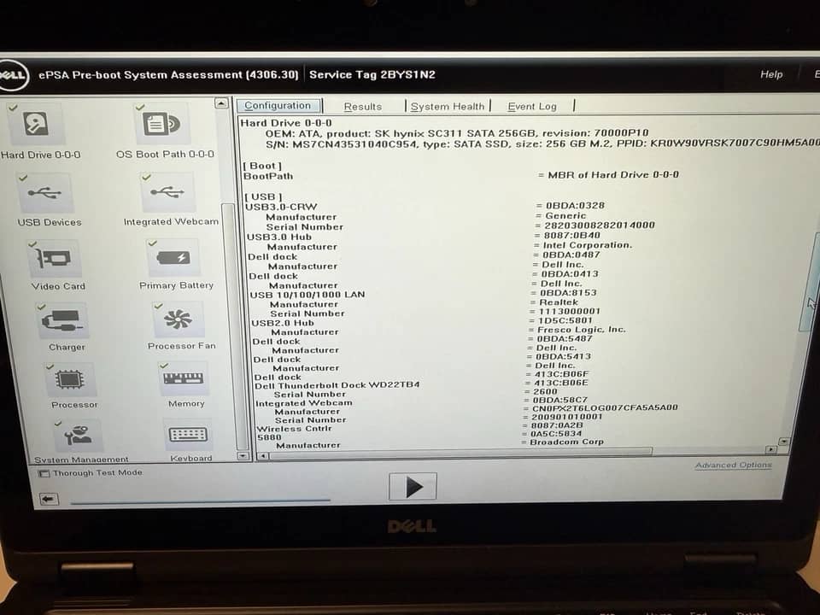820x615 pixels.
Task: Click the 'Hard Drive 0-0-0' configuration heading
Action: coord(286,123)
